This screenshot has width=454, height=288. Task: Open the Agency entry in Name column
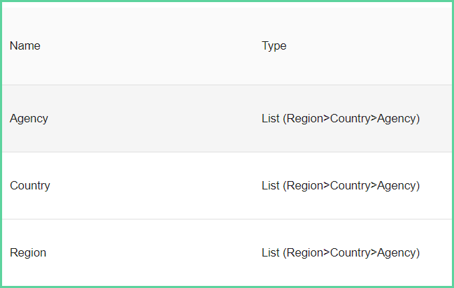click(29, 119)
